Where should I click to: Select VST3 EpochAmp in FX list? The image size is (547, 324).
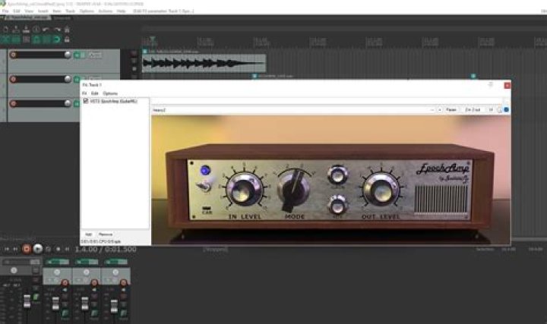tap(114, 102)
